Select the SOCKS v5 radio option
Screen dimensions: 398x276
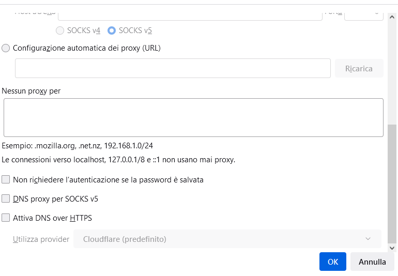tap(112, 30)
